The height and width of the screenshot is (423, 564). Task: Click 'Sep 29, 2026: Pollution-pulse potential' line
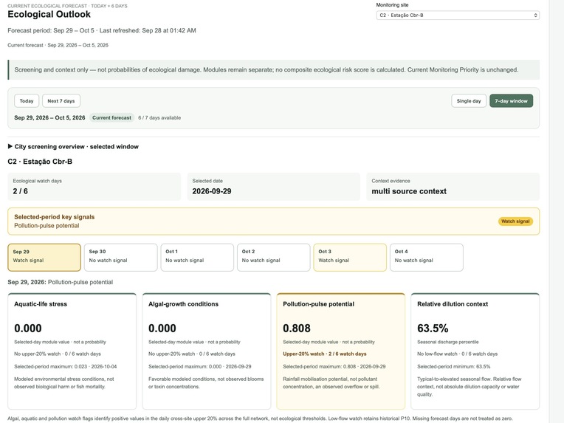(61, 282)
